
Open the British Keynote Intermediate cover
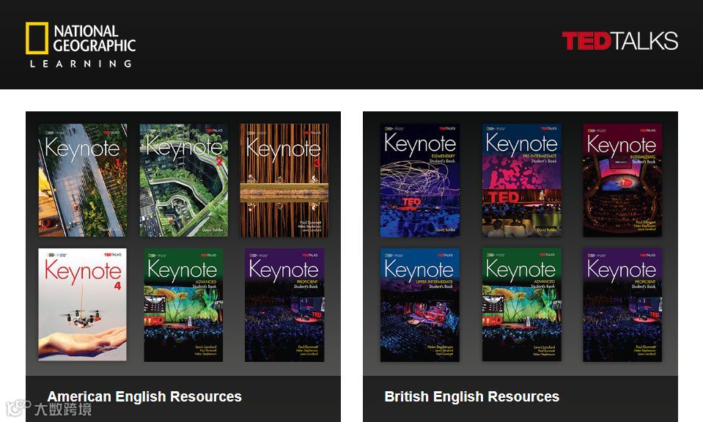pyautogui.click(x=622, y=180)
